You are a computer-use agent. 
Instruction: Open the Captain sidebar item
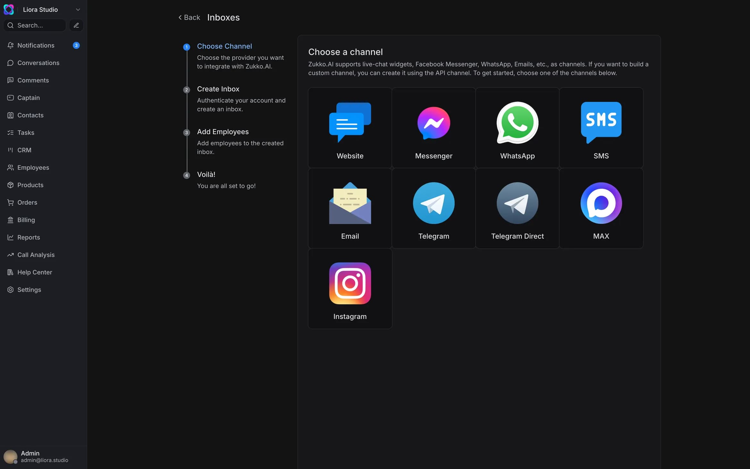tap(43, 98)
